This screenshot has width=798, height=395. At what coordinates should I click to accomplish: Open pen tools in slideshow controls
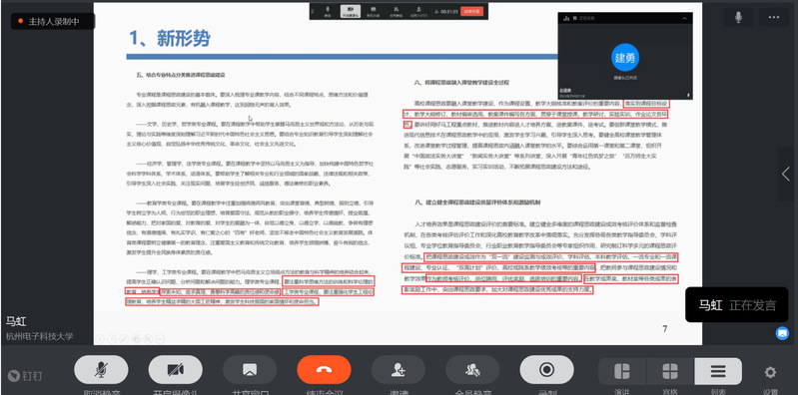pos(124,338)
